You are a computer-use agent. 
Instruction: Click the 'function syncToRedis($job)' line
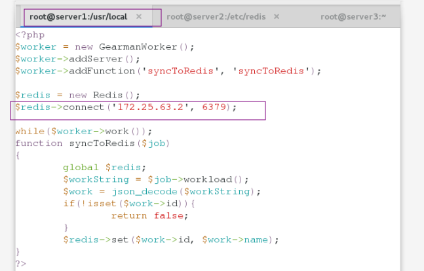click(92, 143)
